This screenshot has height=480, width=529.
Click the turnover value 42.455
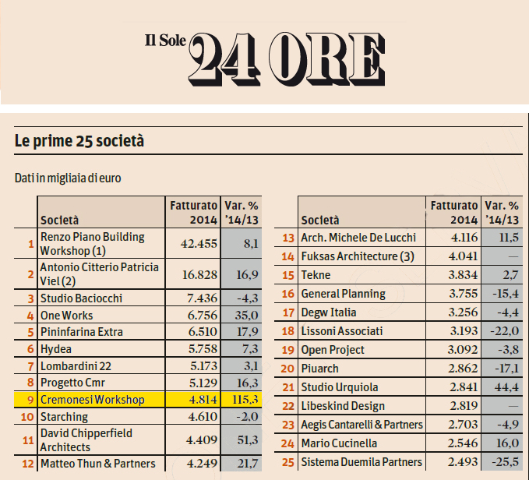point(199,244)
